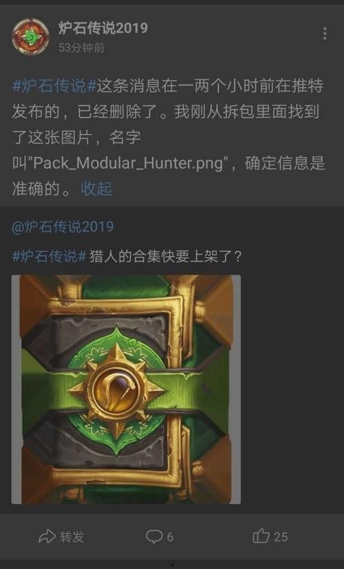344x569 pixels.
Task: Tap the 53分钟前 timestamp
Action: (82, 47)
